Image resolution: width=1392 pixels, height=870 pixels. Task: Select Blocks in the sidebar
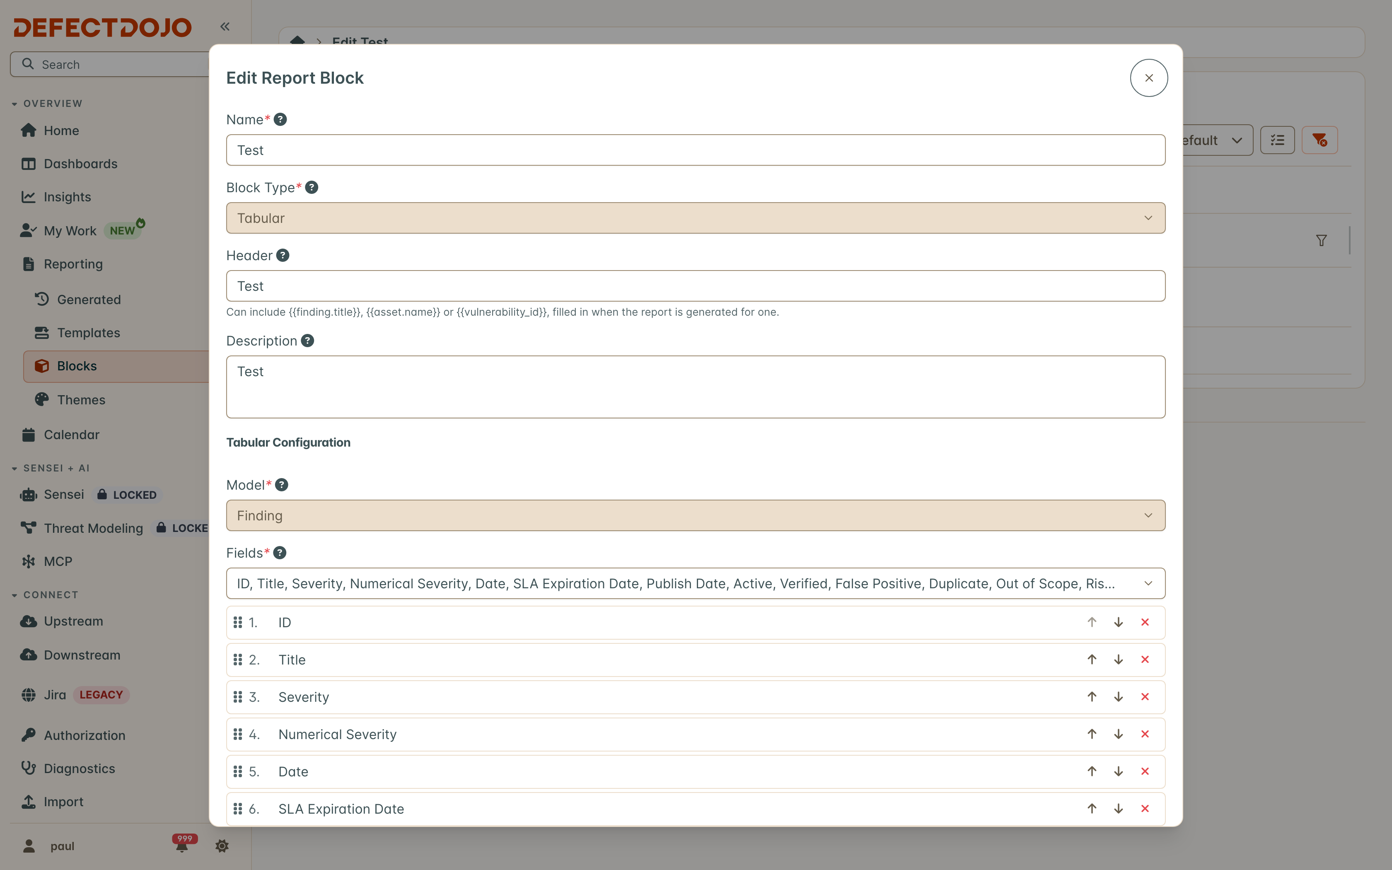click(116, 366)
